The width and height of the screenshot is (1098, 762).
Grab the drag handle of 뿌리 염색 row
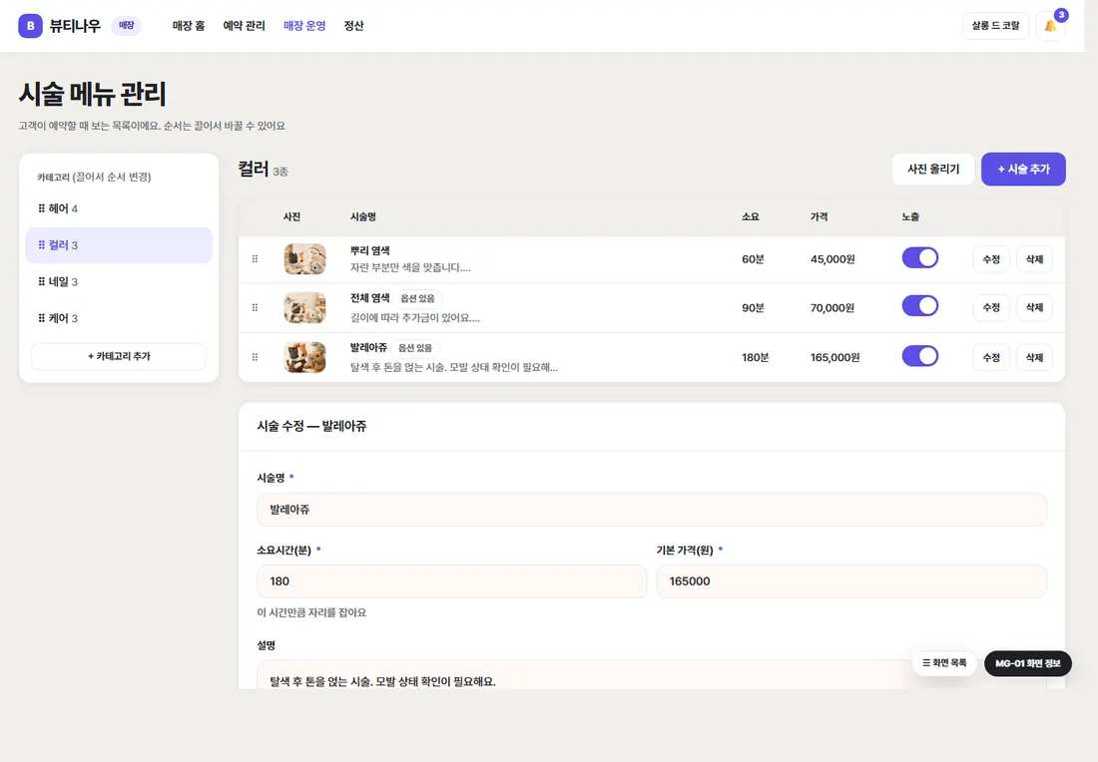point(255,259)
